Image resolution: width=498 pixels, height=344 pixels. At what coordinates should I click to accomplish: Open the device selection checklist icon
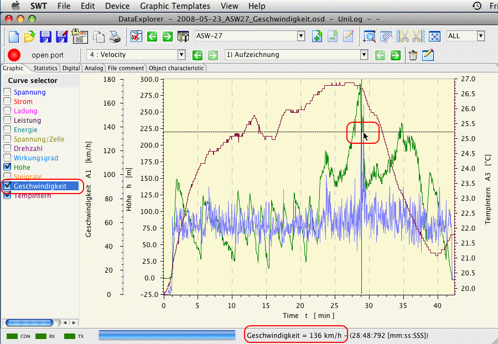pos(137,37)
